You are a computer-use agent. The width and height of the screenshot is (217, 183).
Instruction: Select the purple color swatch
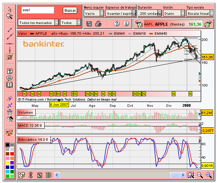coord(12,163)
